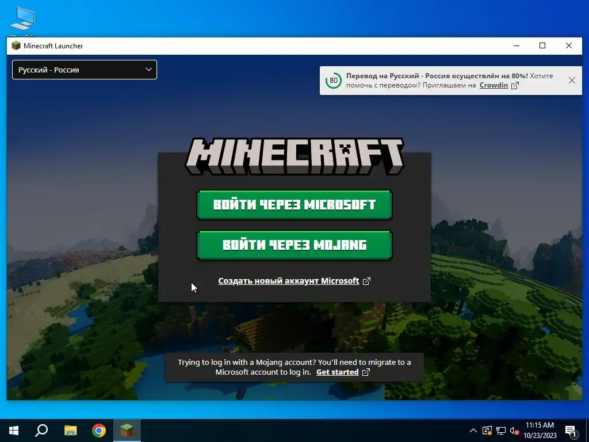Open the clock showing 11:15 AM
The height and width of the screenshot is (442, 589).
[x=540, y=430]
